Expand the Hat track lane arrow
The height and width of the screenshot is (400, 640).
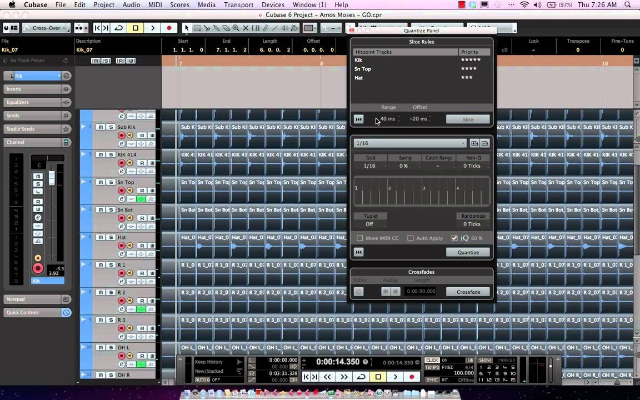(84, 237)
